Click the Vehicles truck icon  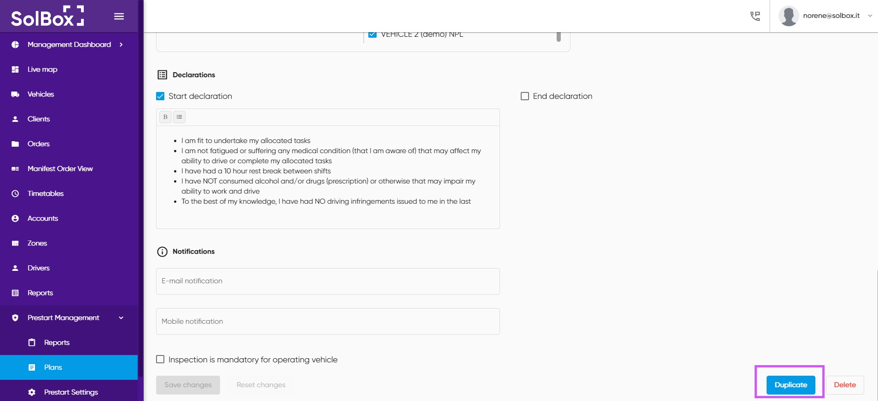[15, 94]
